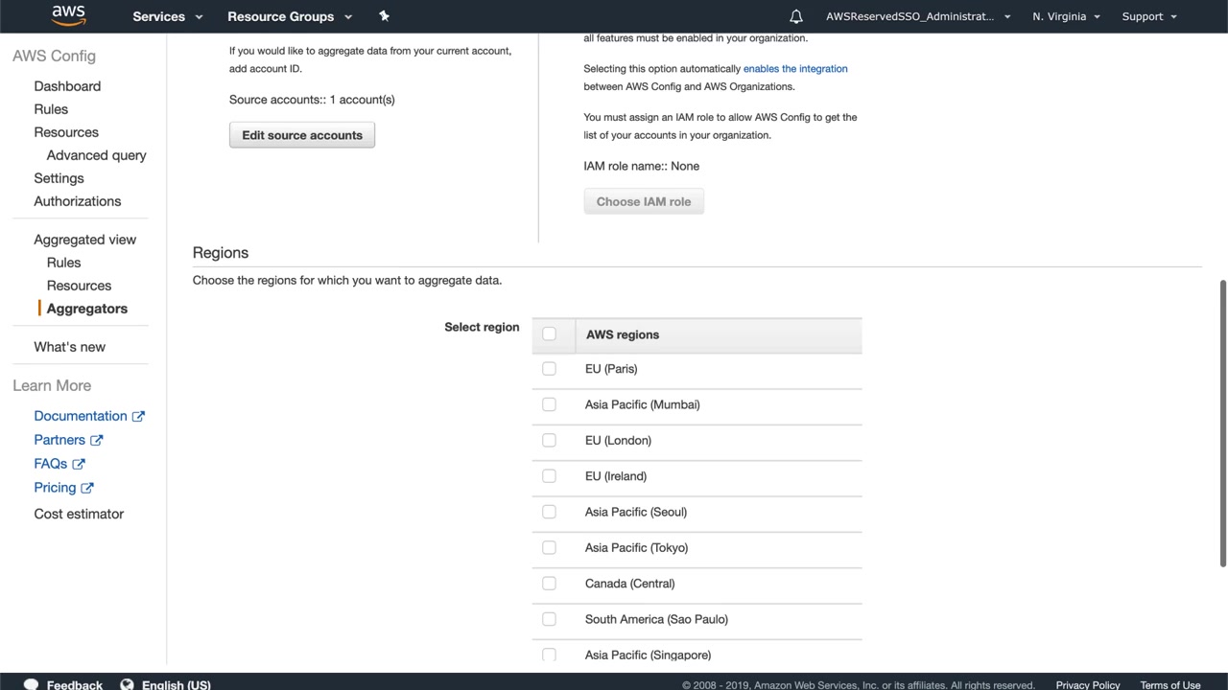
Task: Open the enables the integration link
Action: point(795,69)
